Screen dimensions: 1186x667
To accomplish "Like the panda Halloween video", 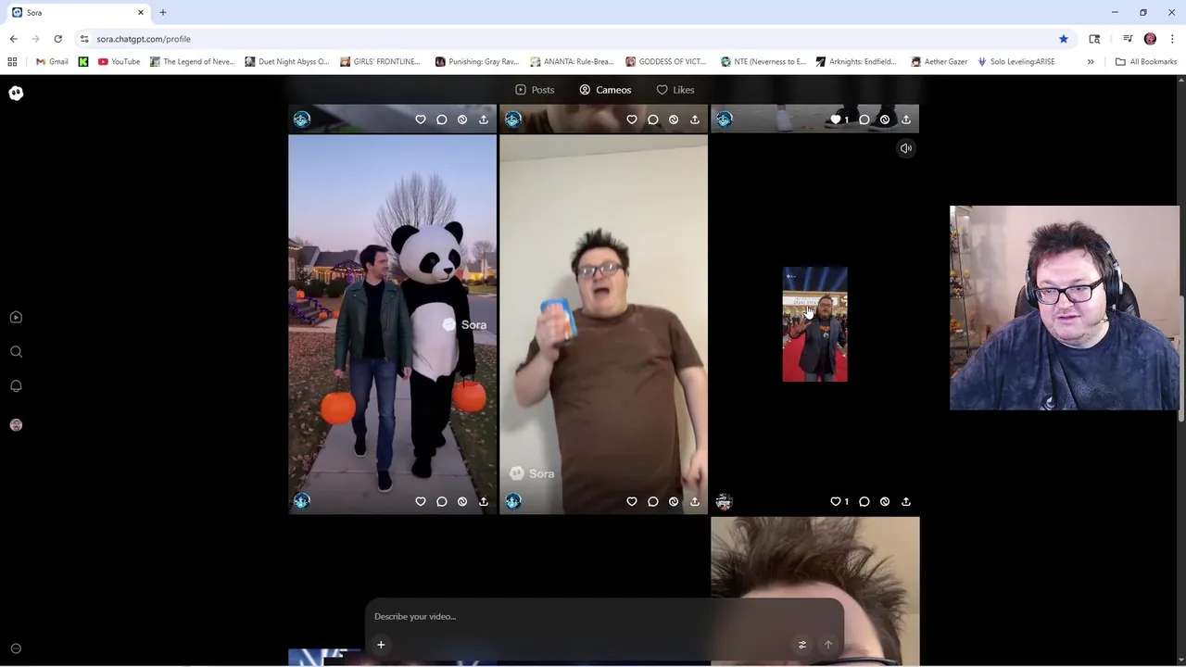I will (x=421, y=501).
